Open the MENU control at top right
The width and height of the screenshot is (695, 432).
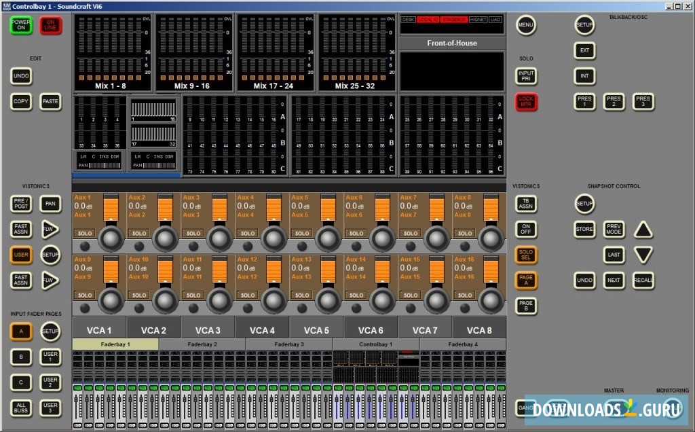pyautogui.click(x=526, y=25)
